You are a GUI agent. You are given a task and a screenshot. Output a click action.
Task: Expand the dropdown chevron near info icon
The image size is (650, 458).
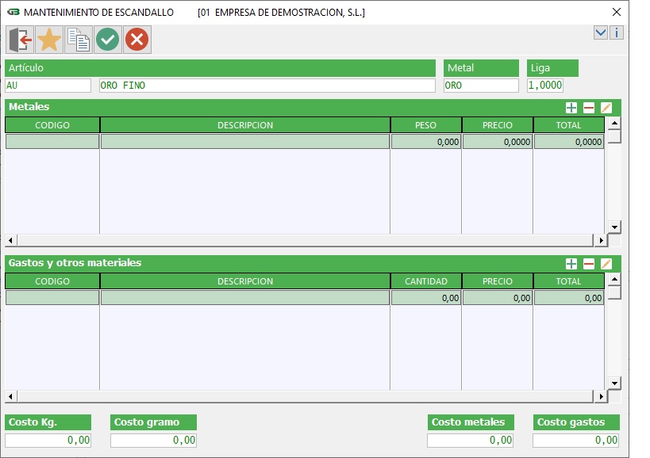pyautogui.click(x=601, y=32)
